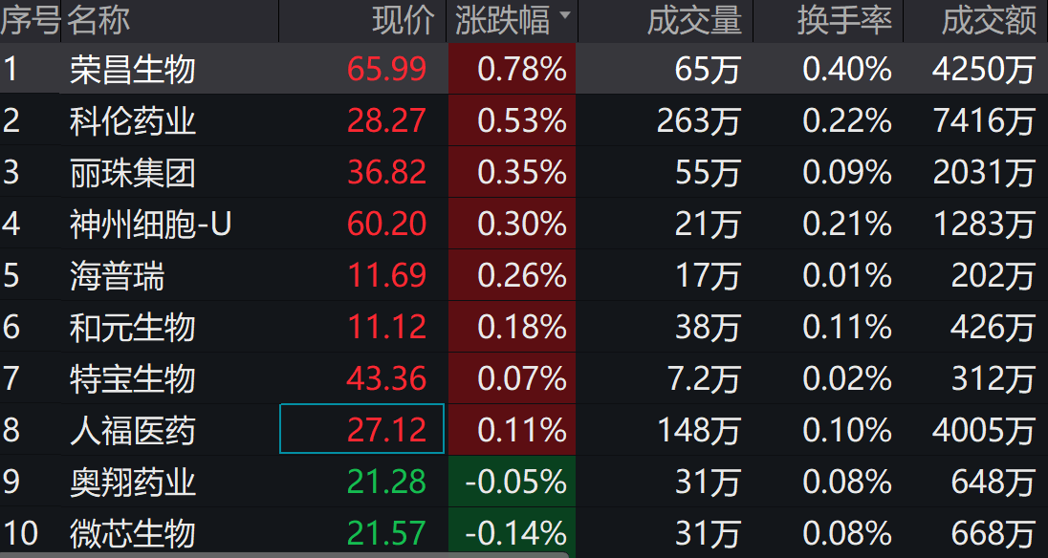Viewport: 1048px width, 558px height.
Task: Click the price 21.57
Action: (387, 532)
